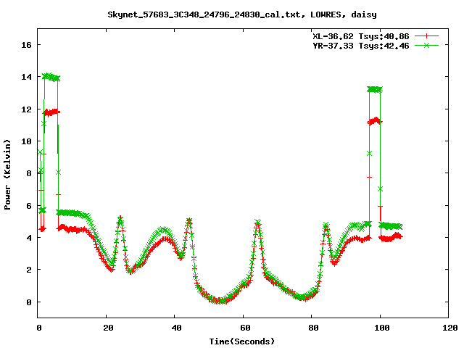Click green calibration plateau near 14 Kelvin
This screenshot has height=348, width=464.
(x=51, y=78)
